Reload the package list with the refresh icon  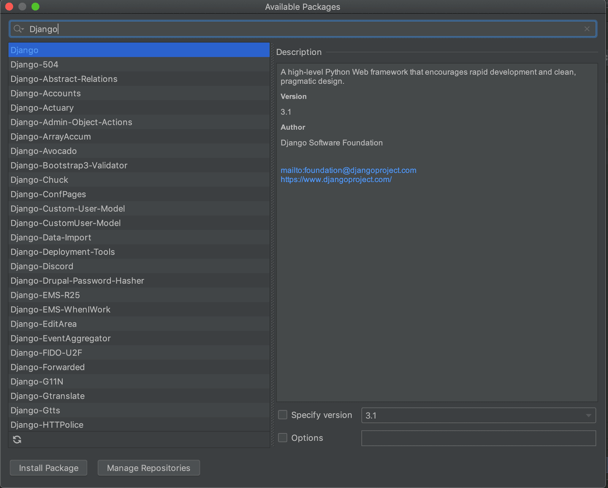click(17, 439)
